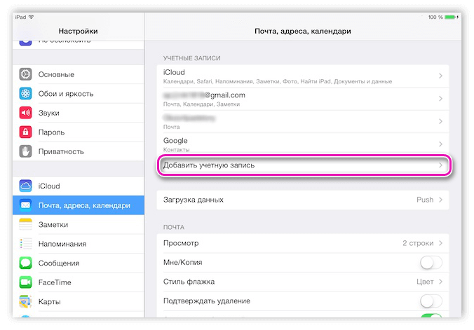Open the Карты maps icon

[26, 301]
